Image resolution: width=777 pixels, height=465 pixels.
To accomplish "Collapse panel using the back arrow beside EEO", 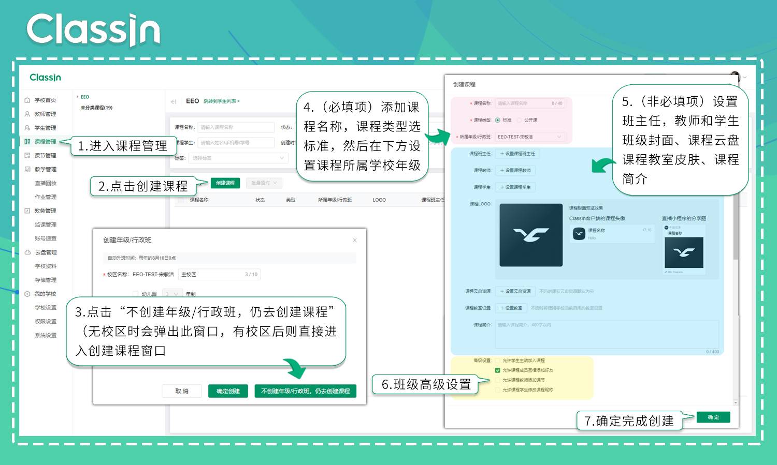I will point(174,101).
